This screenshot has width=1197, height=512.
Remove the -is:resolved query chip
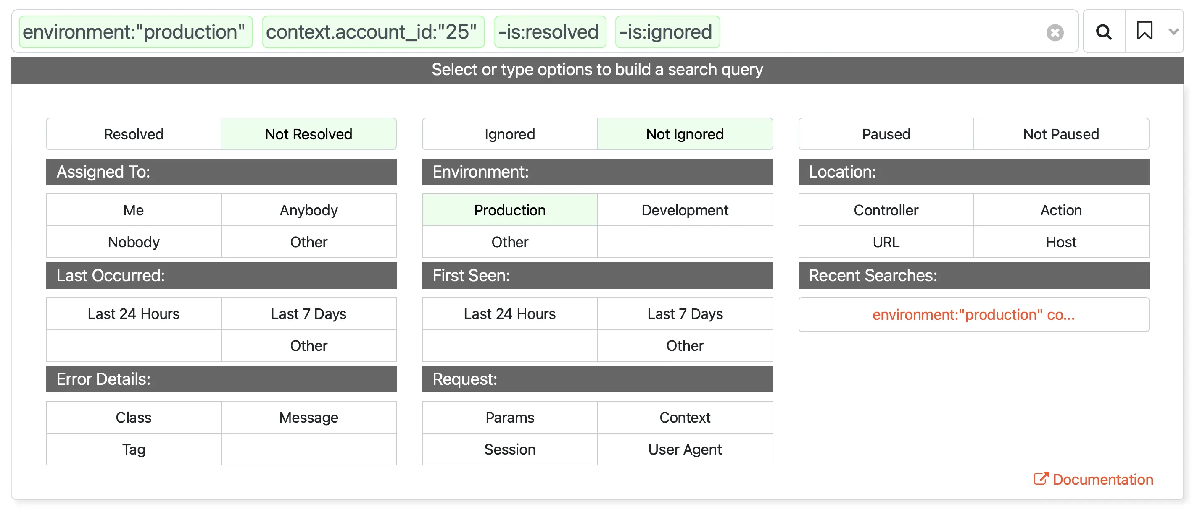(550, 31)
